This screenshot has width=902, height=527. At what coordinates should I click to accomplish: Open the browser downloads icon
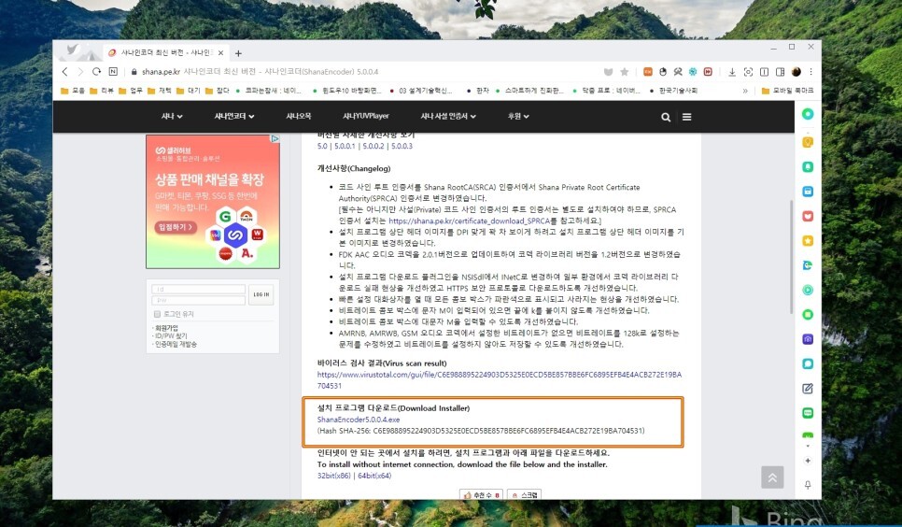(732, 72)
